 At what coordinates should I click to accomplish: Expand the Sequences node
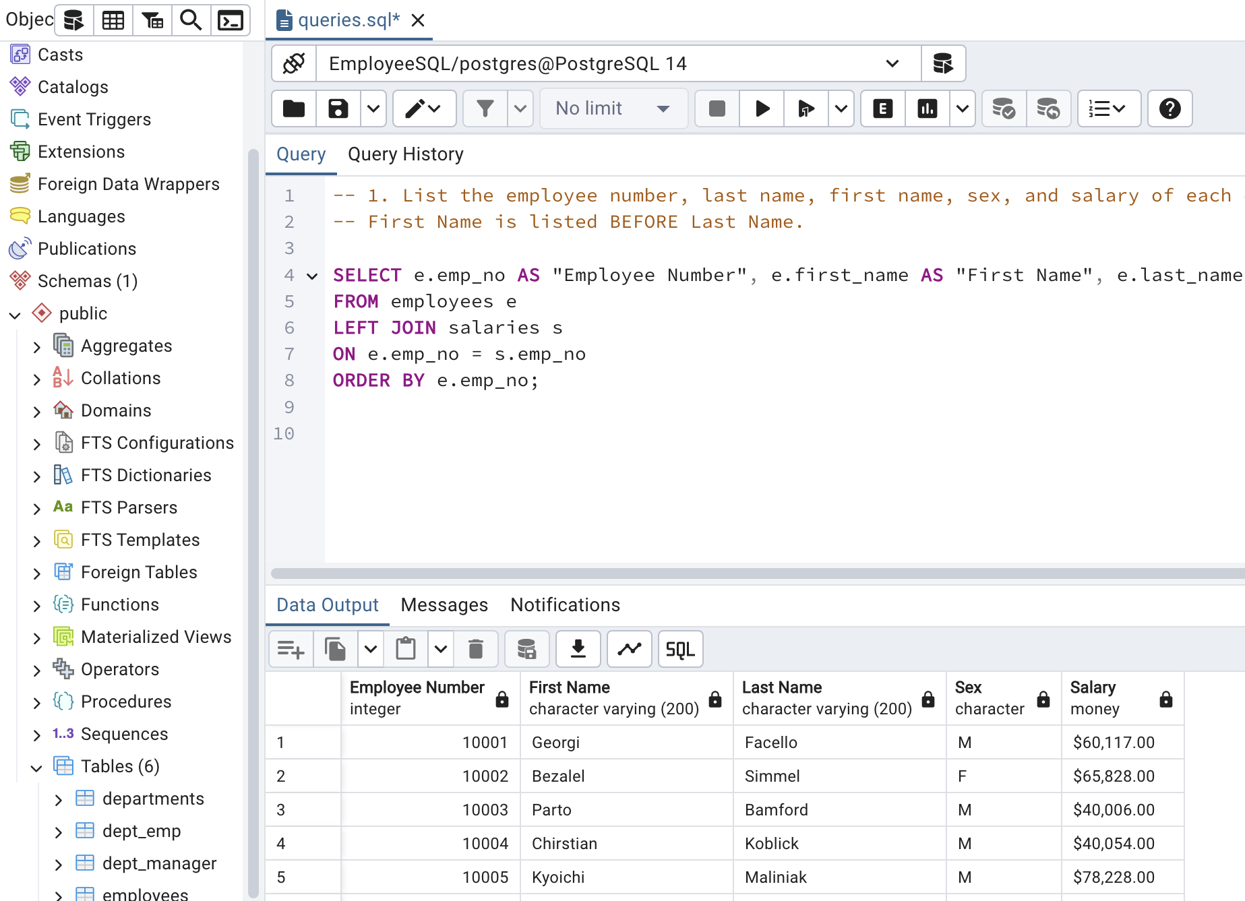[36, 735]
